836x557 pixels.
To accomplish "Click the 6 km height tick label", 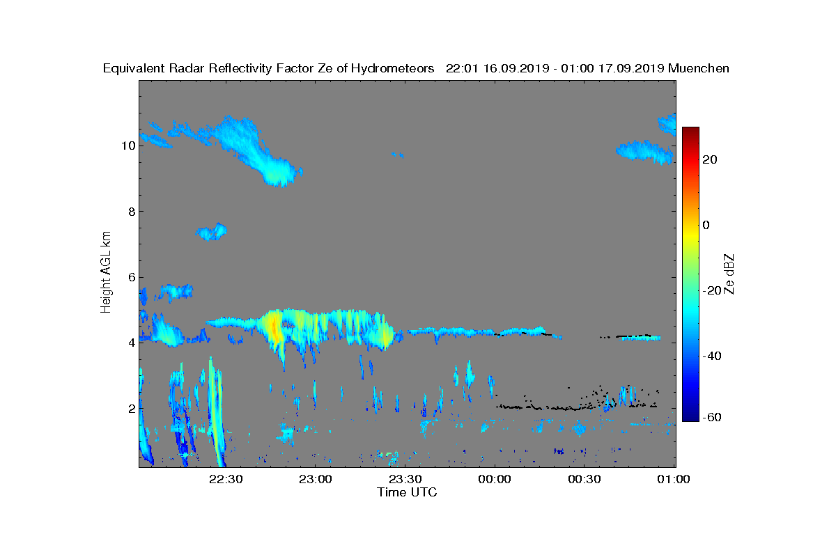I will (130, 276).
